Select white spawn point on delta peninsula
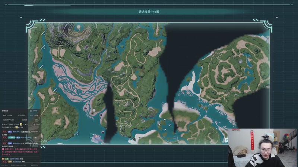 pos(94,110)
